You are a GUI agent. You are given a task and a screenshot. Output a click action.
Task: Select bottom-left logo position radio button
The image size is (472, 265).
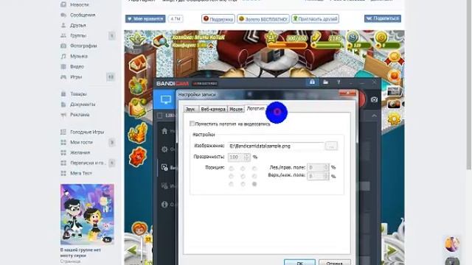point(231,184)
